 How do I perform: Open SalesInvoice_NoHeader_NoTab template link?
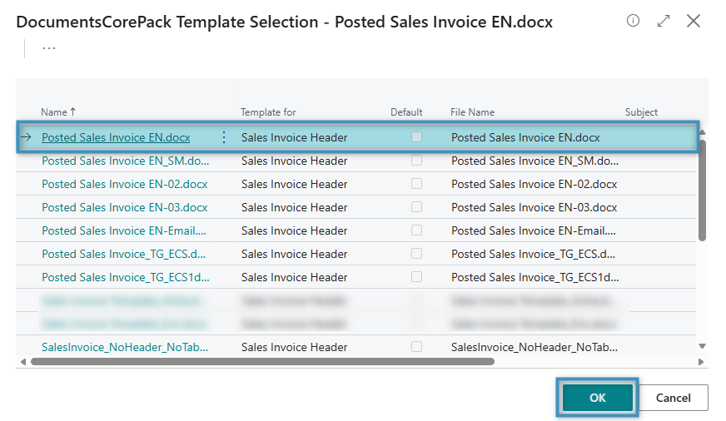coord(125,347)
